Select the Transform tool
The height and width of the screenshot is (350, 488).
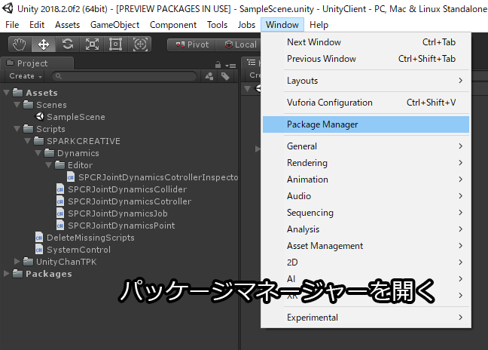pos(140,45)
